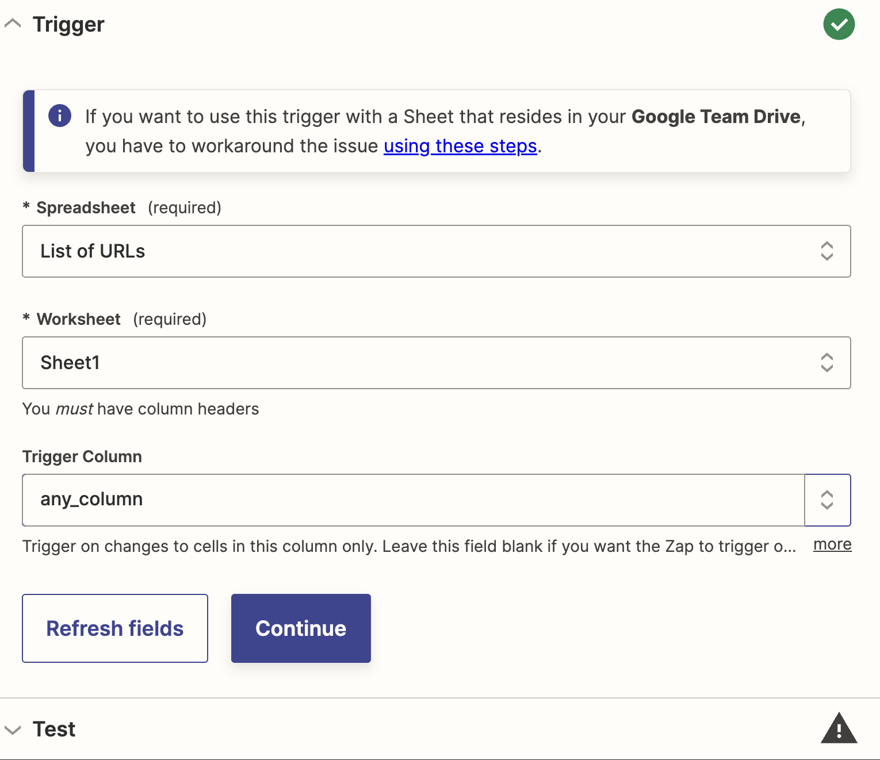Click the Worksheet dropdown stepper arrows
The height and width of the screenshot is (760, 880).
tap(827, 363)
